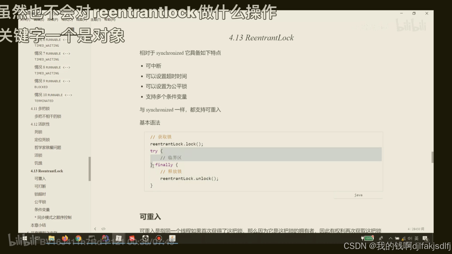Screen dimensions: 452x254
Task: Click the bullet 可以设置为公平锁
Action: (166, 86)
